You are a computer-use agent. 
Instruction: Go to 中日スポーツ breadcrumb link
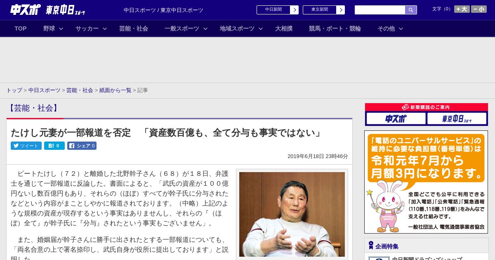click(x=45, y=90)
